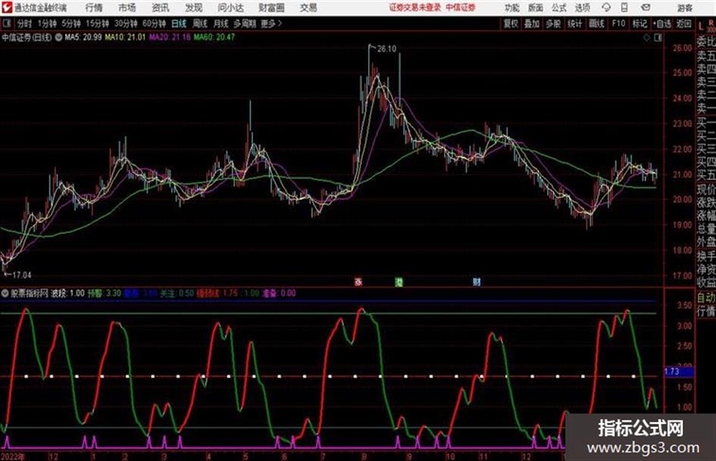
Task: Open the F10 company info
Action: 618,23
